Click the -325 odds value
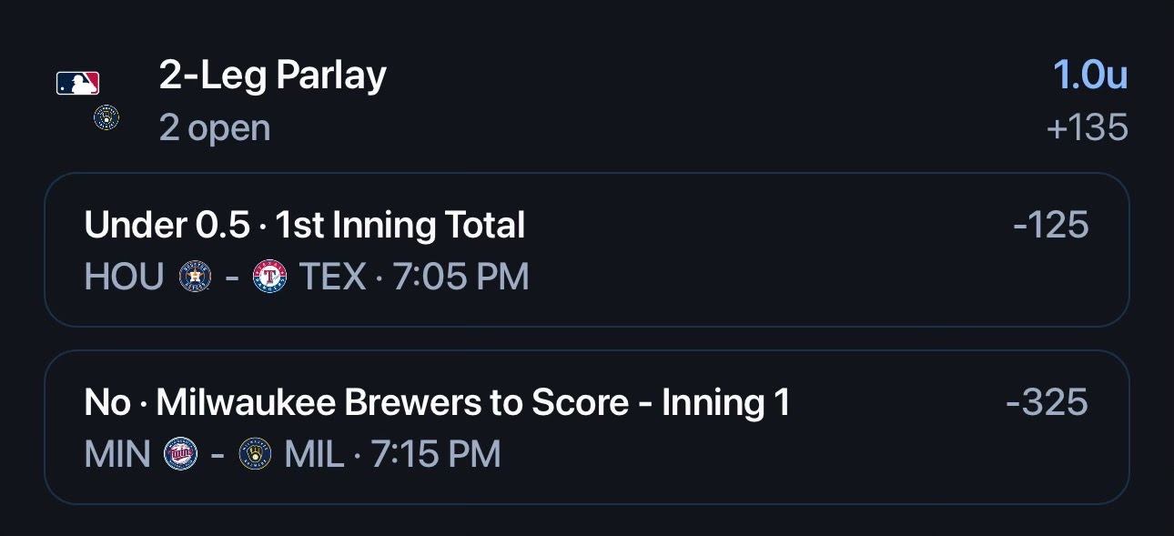Image resolution: width=1174 pixels, height=536 pixels. coord(1047,402)
